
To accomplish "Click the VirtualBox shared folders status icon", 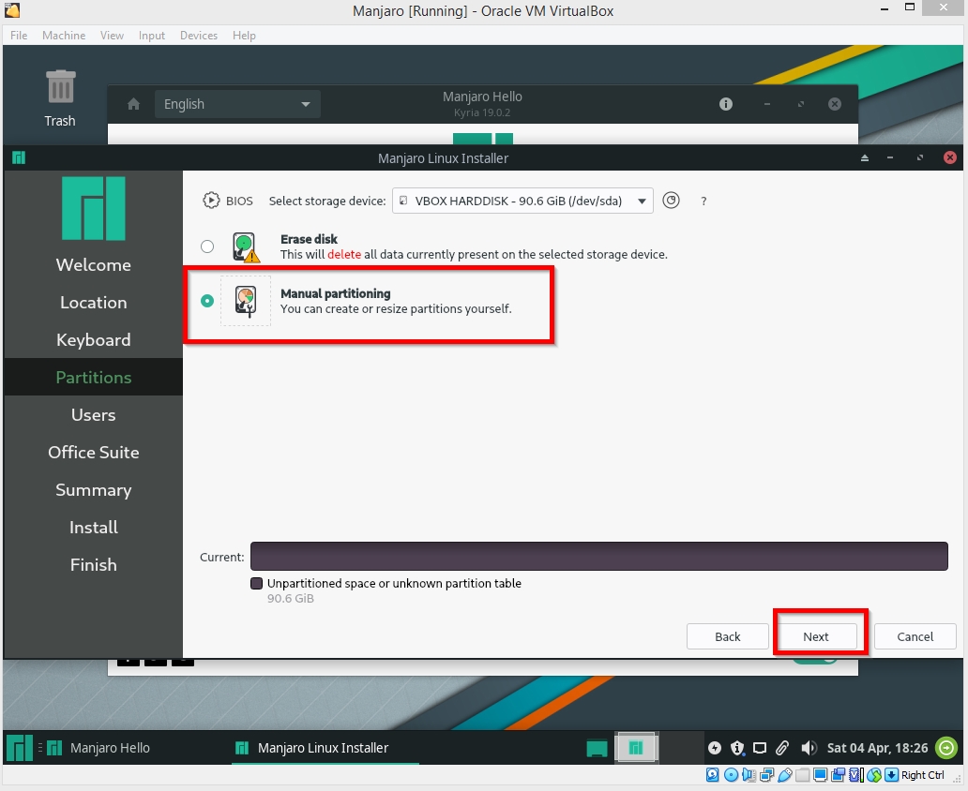I will click(803, 775).
